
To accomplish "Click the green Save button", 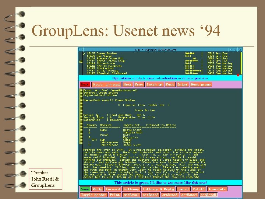I will [x=85, y=189].
